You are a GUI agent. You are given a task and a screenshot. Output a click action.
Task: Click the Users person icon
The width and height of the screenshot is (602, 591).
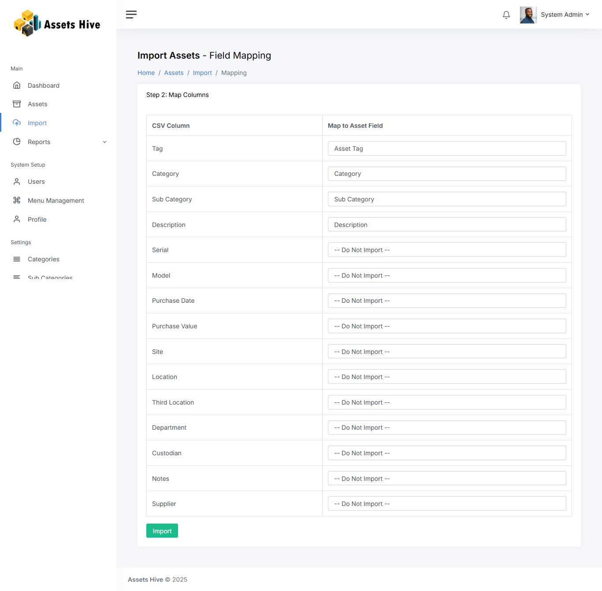click(17, 182)
